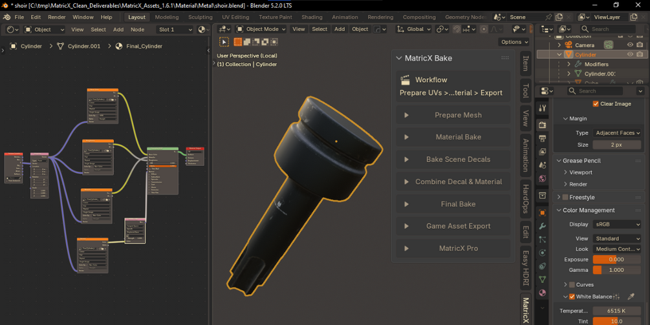Toggle Camera visibility eye in outliner
The image size is (650, 325).
click(630, 45)
